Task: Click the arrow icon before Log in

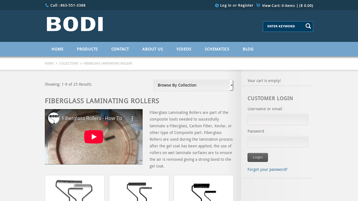Action: 217,5
